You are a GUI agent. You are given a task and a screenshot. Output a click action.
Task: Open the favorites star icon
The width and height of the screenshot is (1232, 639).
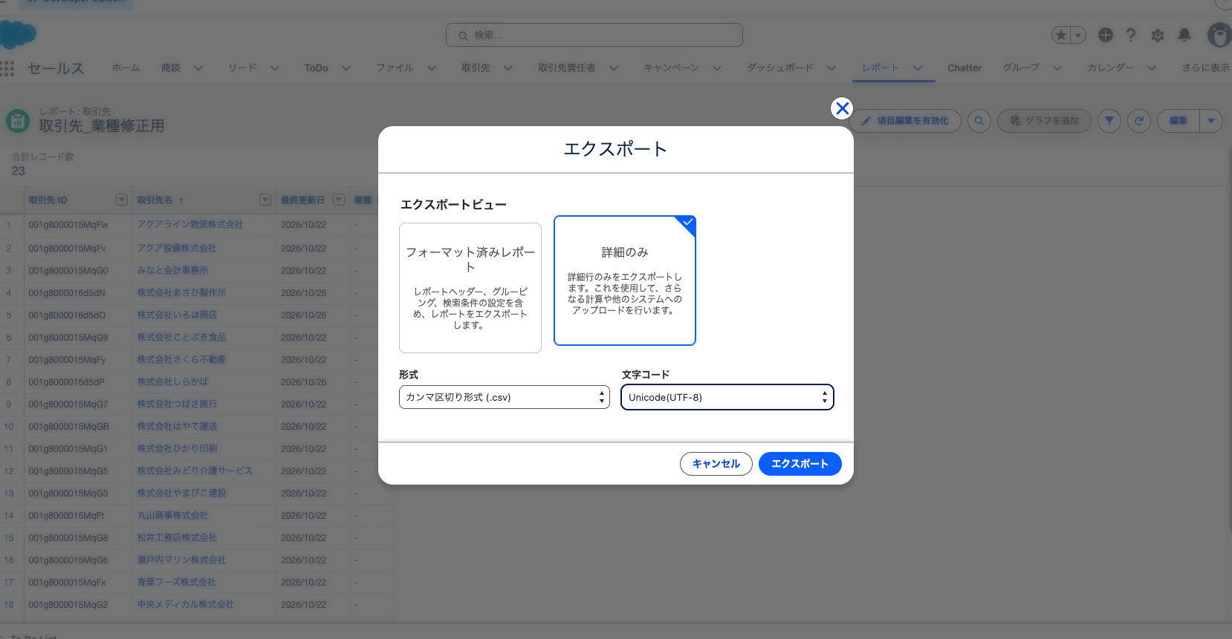(1061, 35)
